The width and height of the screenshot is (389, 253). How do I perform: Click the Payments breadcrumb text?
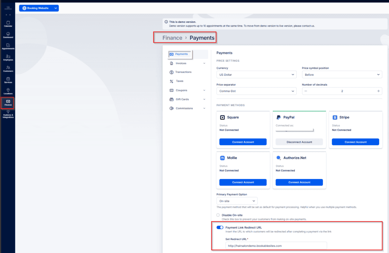(202, 38)
